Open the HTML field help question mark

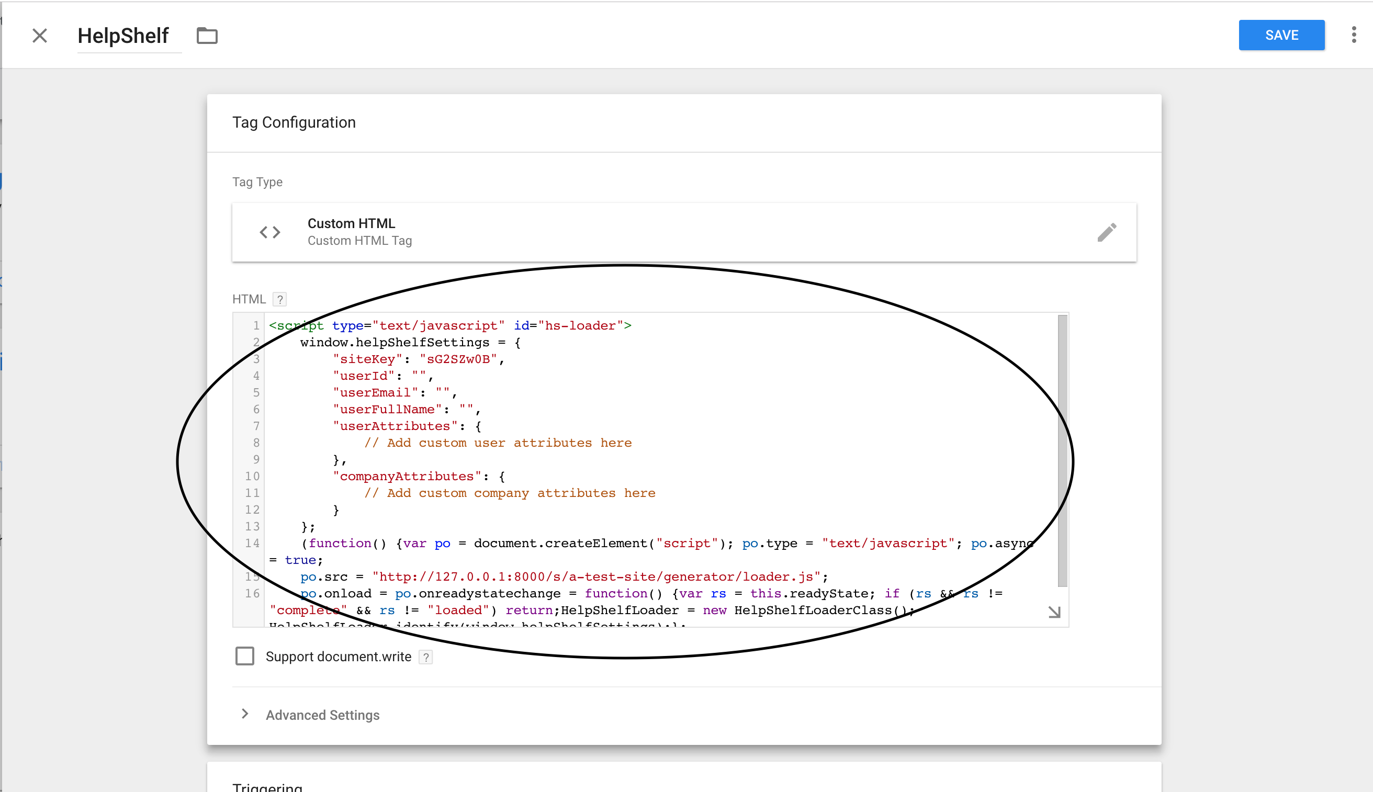click(279, 299)
